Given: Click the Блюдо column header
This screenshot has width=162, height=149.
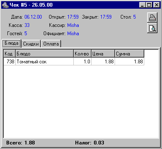Looking at the screenshot, I should (45, 54).
